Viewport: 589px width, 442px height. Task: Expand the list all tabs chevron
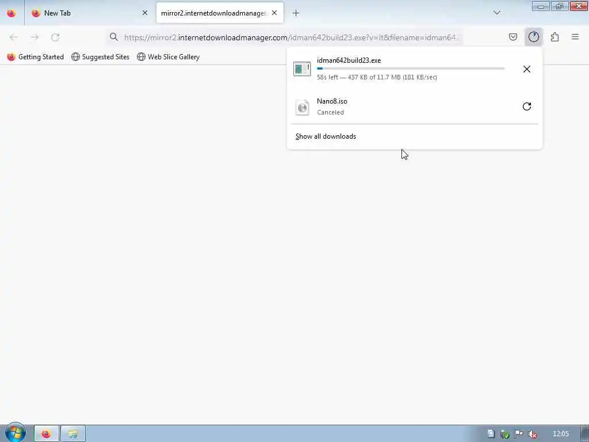(x=496, y=13)
